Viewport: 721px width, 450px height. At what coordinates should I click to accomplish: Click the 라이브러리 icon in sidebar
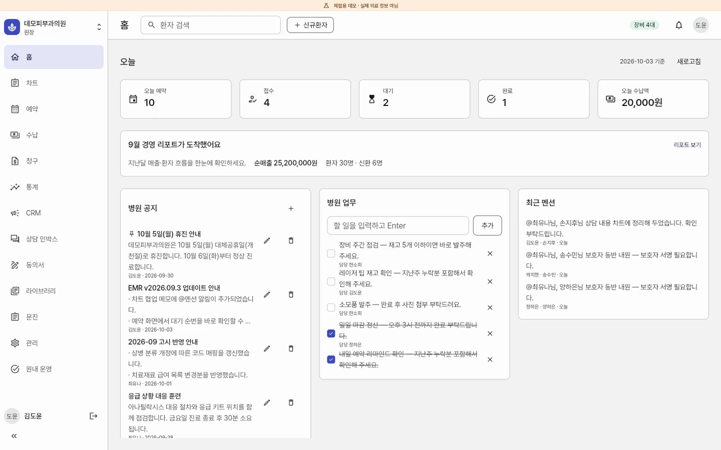[x=15, y=291]
